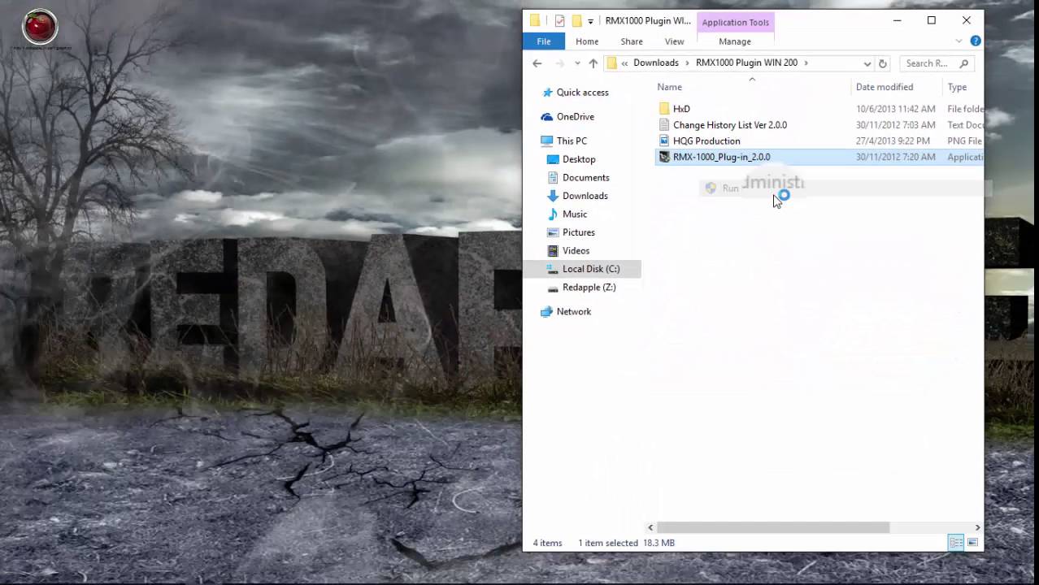Image resolution: width=1039 pixels, height=585 pixels.
Task: Open the Recent locations dropdown arrow
Action: pyautogui.click(x=577, y=63)
